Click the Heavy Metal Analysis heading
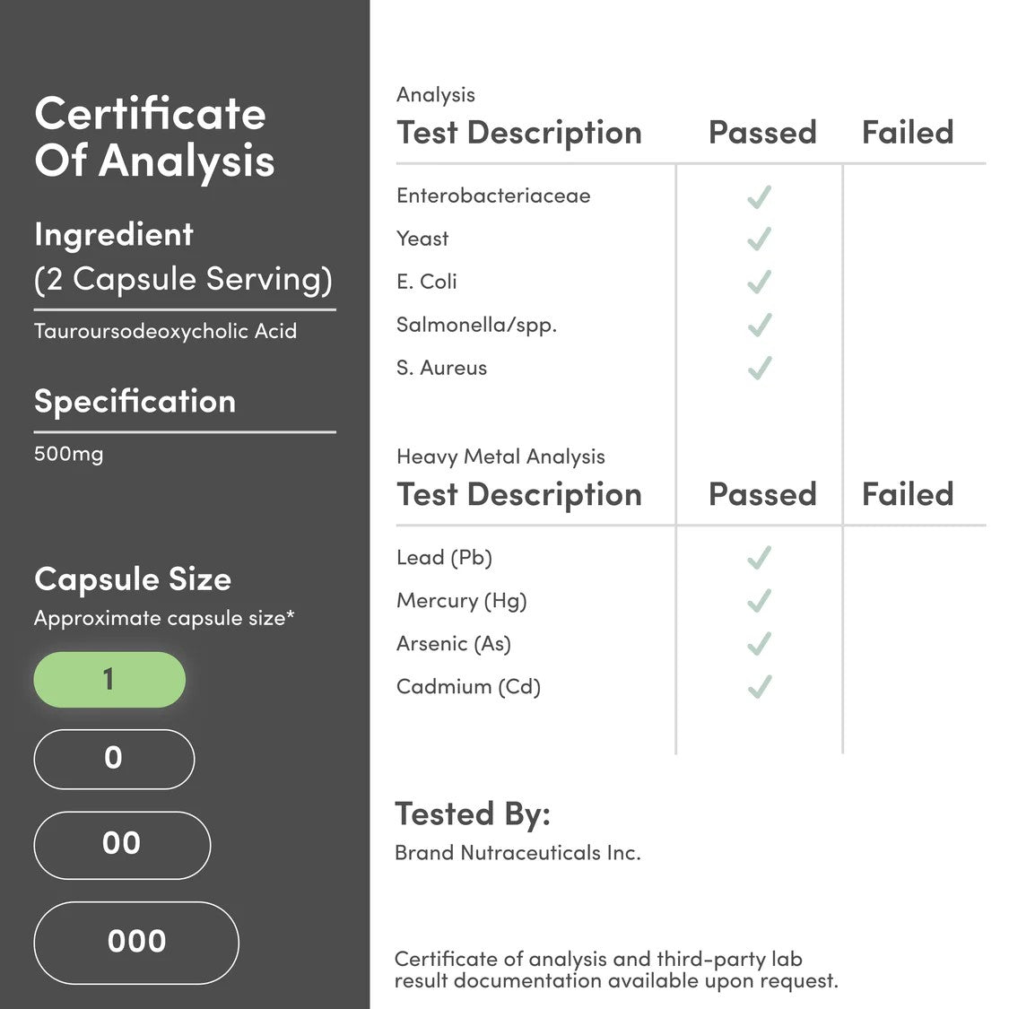The width and height of the screenshot is (1009, 1009). point(500,457)
